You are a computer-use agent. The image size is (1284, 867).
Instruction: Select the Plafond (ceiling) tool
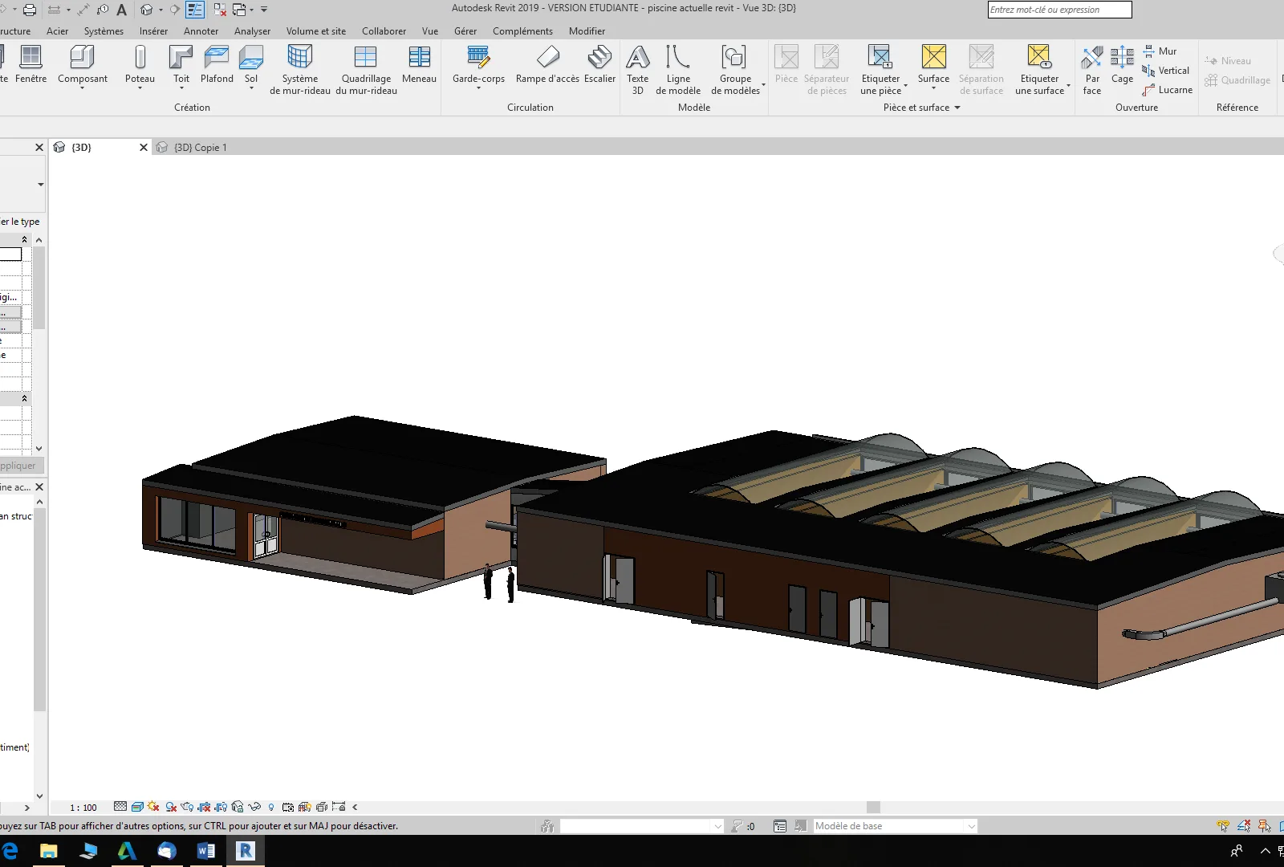click(217, 64)
